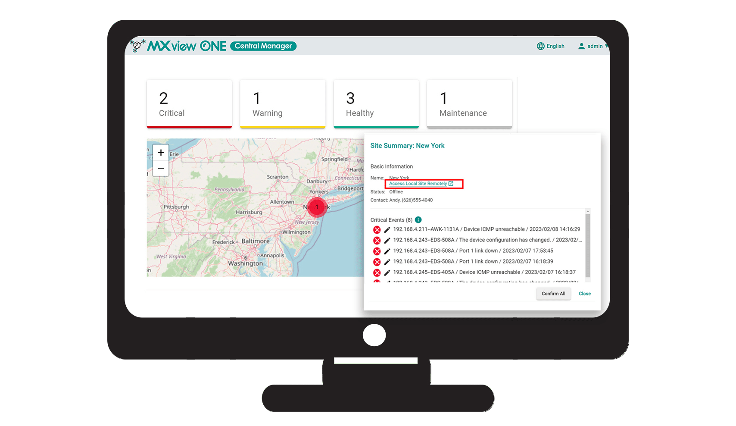Edit the first EDS-508A configuration changed event
This screenshot has height=426, width=736.
pyautogui.click(x=387, y=240)
